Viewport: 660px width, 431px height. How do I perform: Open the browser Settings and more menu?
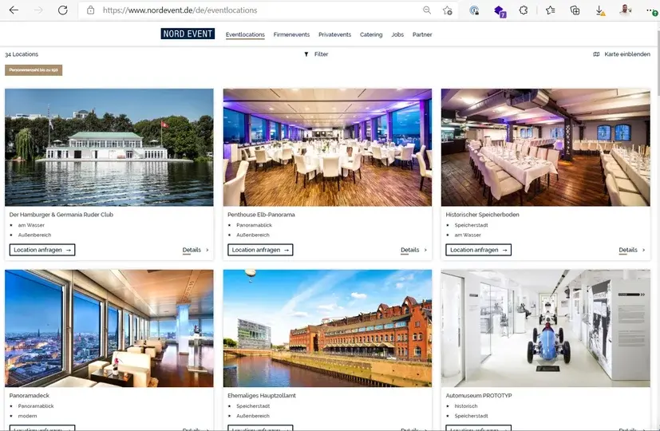(x=651, y=10)
